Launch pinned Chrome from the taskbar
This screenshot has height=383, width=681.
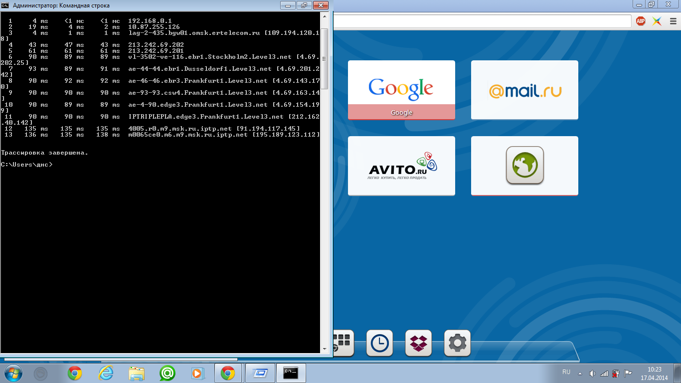pos(75,373)
